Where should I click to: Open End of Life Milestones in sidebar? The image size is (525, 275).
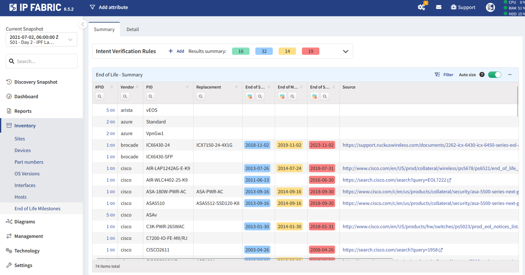pyautogui.click(x=37, y=208)
